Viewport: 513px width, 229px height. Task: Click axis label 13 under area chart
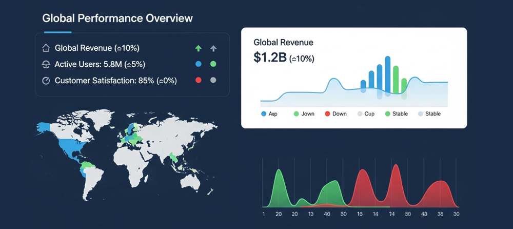point(312,214)
